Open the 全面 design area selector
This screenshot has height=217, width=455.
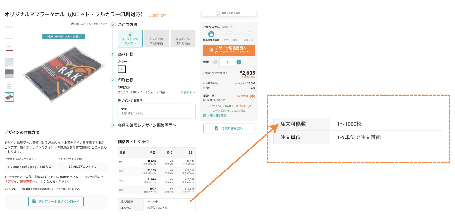[x=157, y=111]
